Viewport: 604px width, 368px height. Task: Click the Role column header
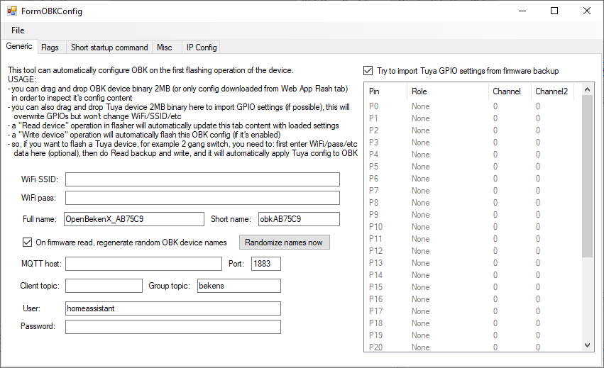click(448, 91)
